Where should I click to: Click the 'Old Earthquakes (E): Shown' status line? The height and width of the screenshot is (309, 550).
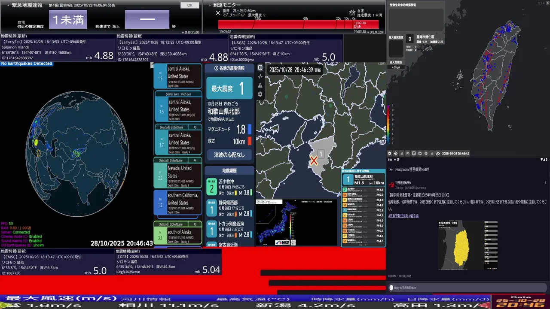(22, 245)
